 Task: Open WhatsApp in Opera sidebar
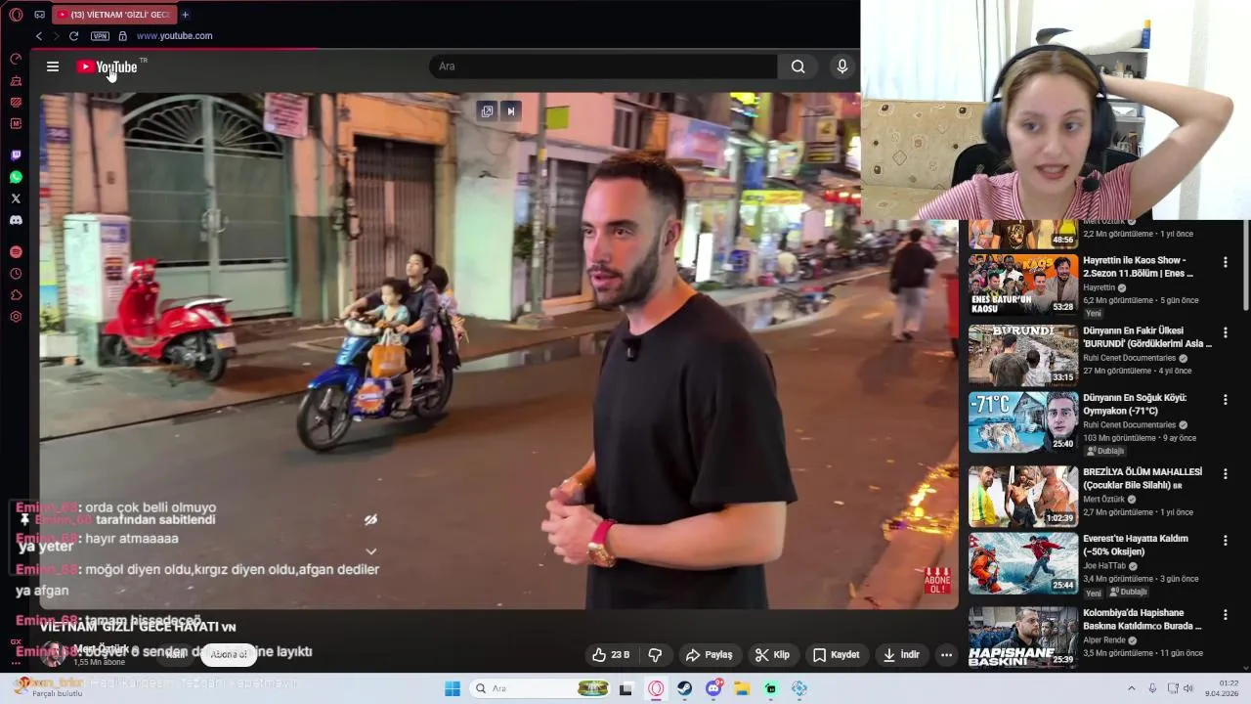point(16,177)
